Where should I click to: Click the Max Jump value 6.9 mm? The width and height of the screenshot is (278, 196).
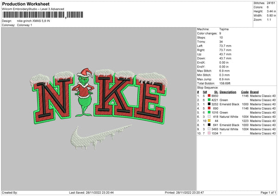224,79
